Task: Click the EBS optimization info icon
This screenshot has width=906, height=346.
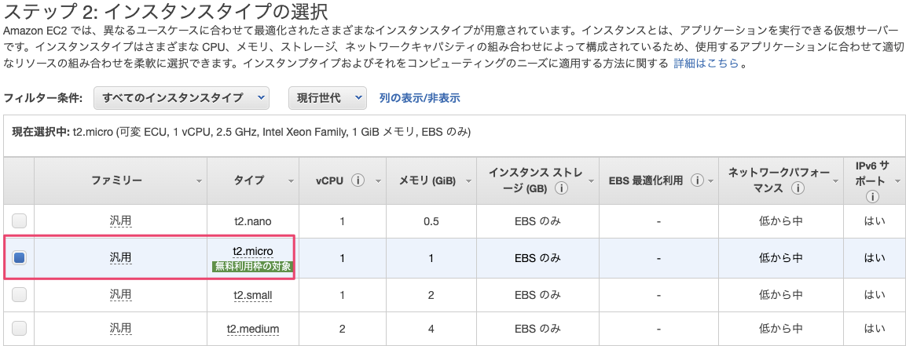Action: (696, 180)
